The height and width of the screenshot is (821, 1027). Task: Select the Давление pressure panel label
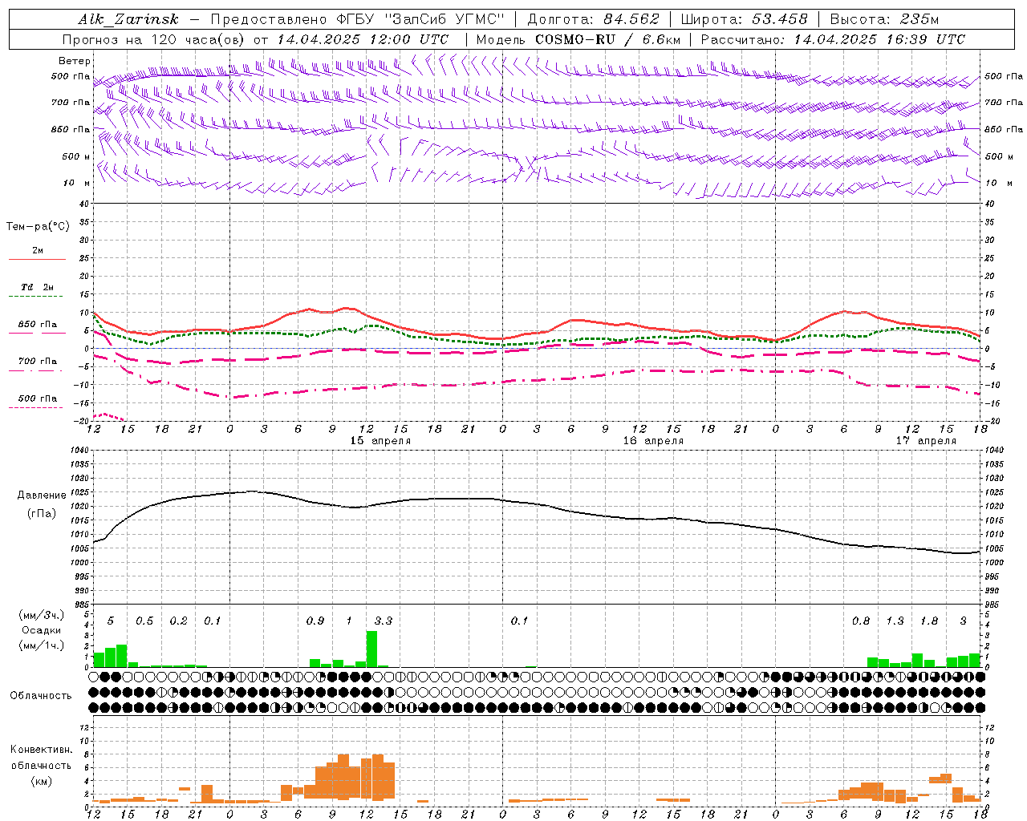point(42,495)
